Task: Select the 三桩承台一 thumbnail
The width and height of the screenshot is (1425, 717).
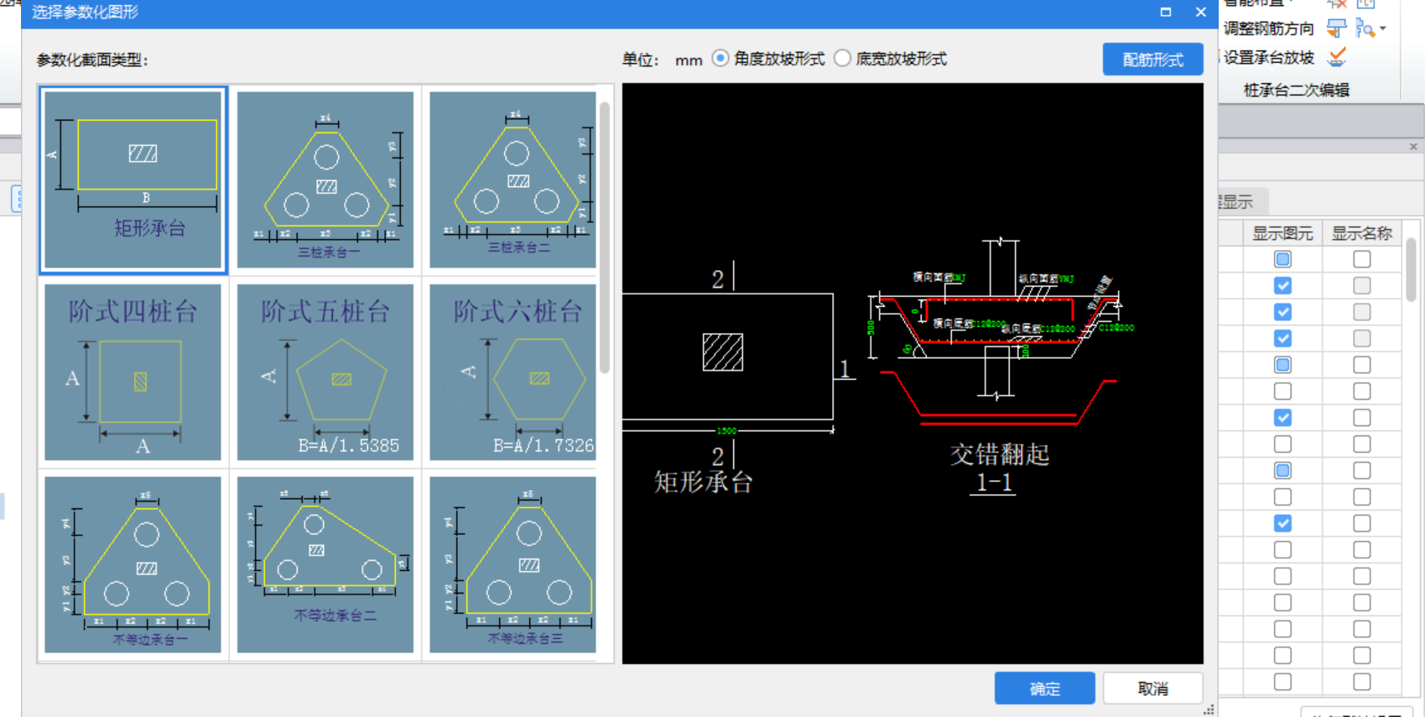Action: point(325,179)
